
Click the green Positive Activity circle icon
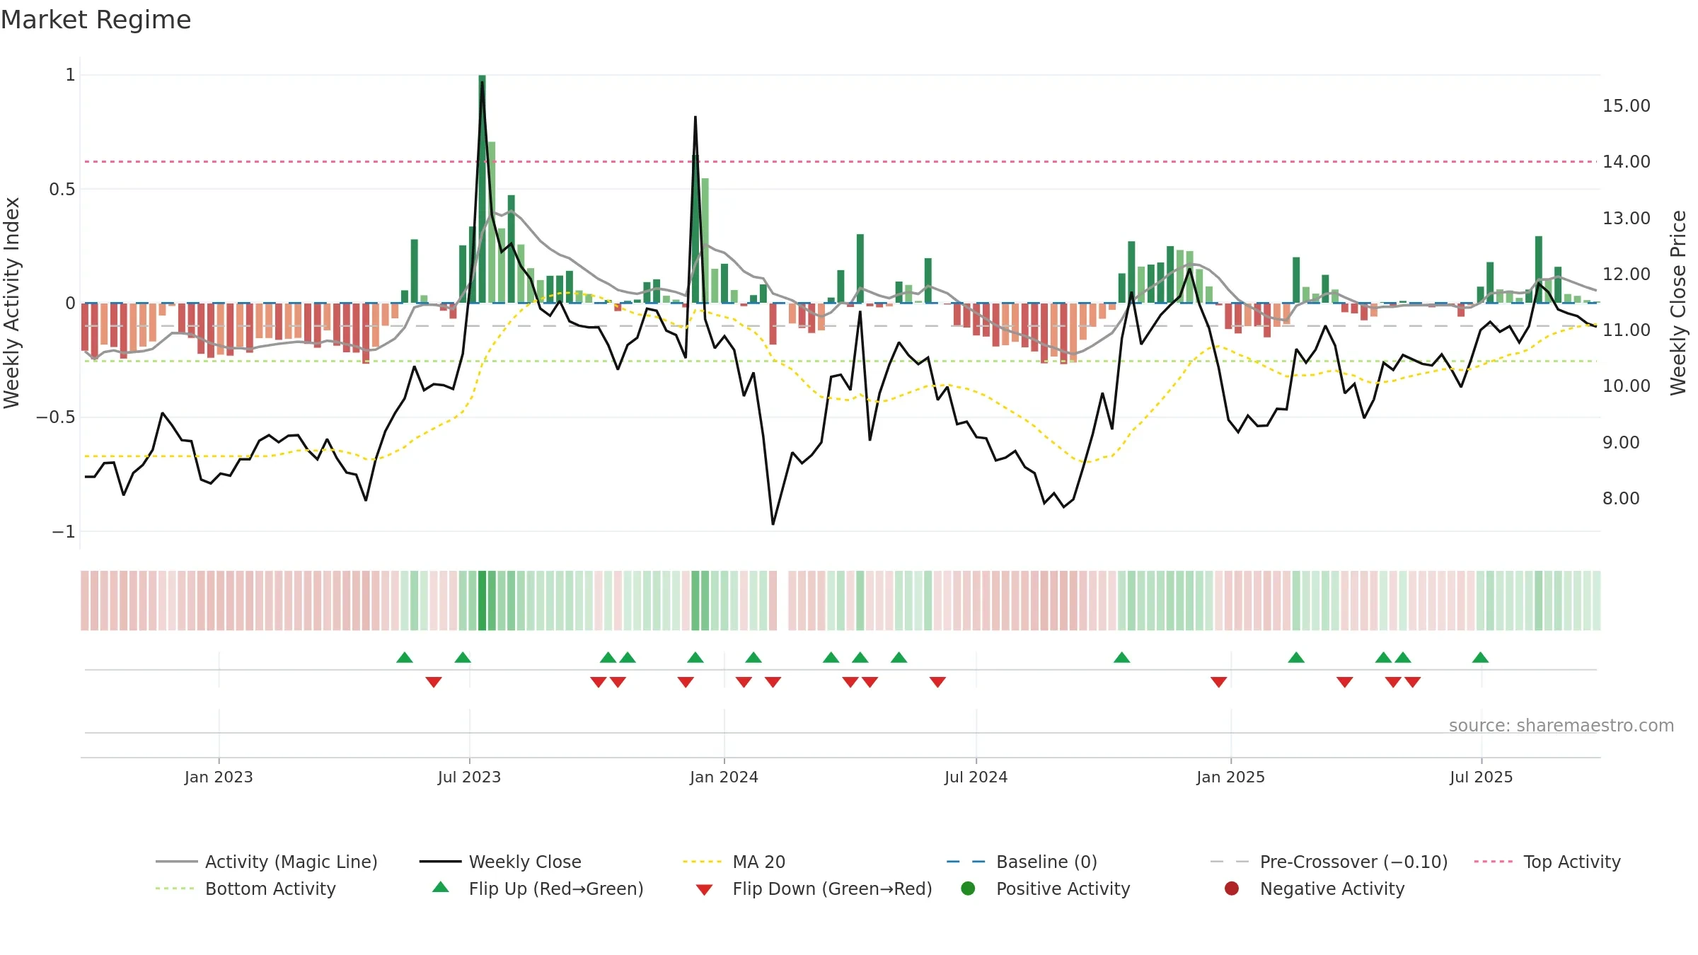click(x=968, y=889)
